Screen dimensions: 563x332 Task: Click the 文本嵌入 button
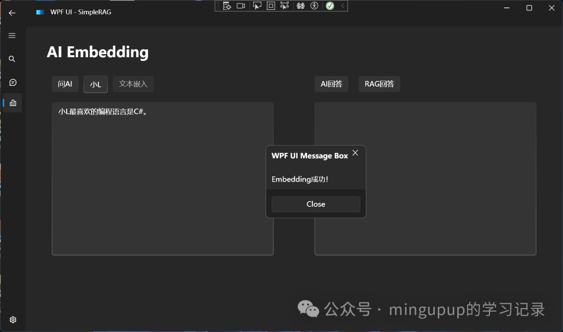[133, 84]
